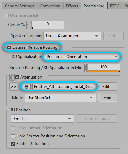128x154 pixels.
Task: Click the ShareSet target icon on the attenuation field
Action: (x=26, y=87)
